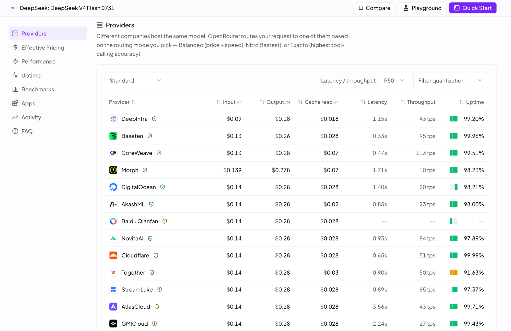
Task: Click the AkashML provider logo icon
Action: pos(113,204)
